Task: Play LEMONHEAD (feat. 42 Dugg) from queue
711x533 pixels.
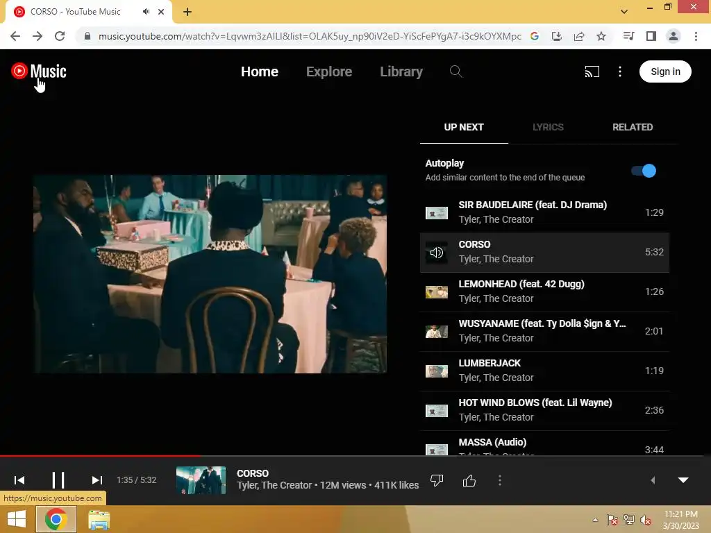Action: click(x=544, y=291)
